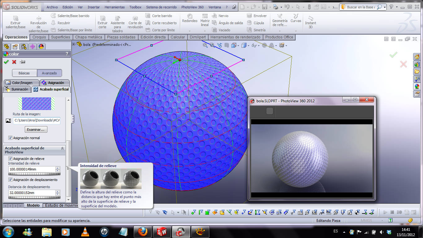Click Distancia de desplazamiento value field
Viewport: 423px width, 238px height.
point(32,193)
